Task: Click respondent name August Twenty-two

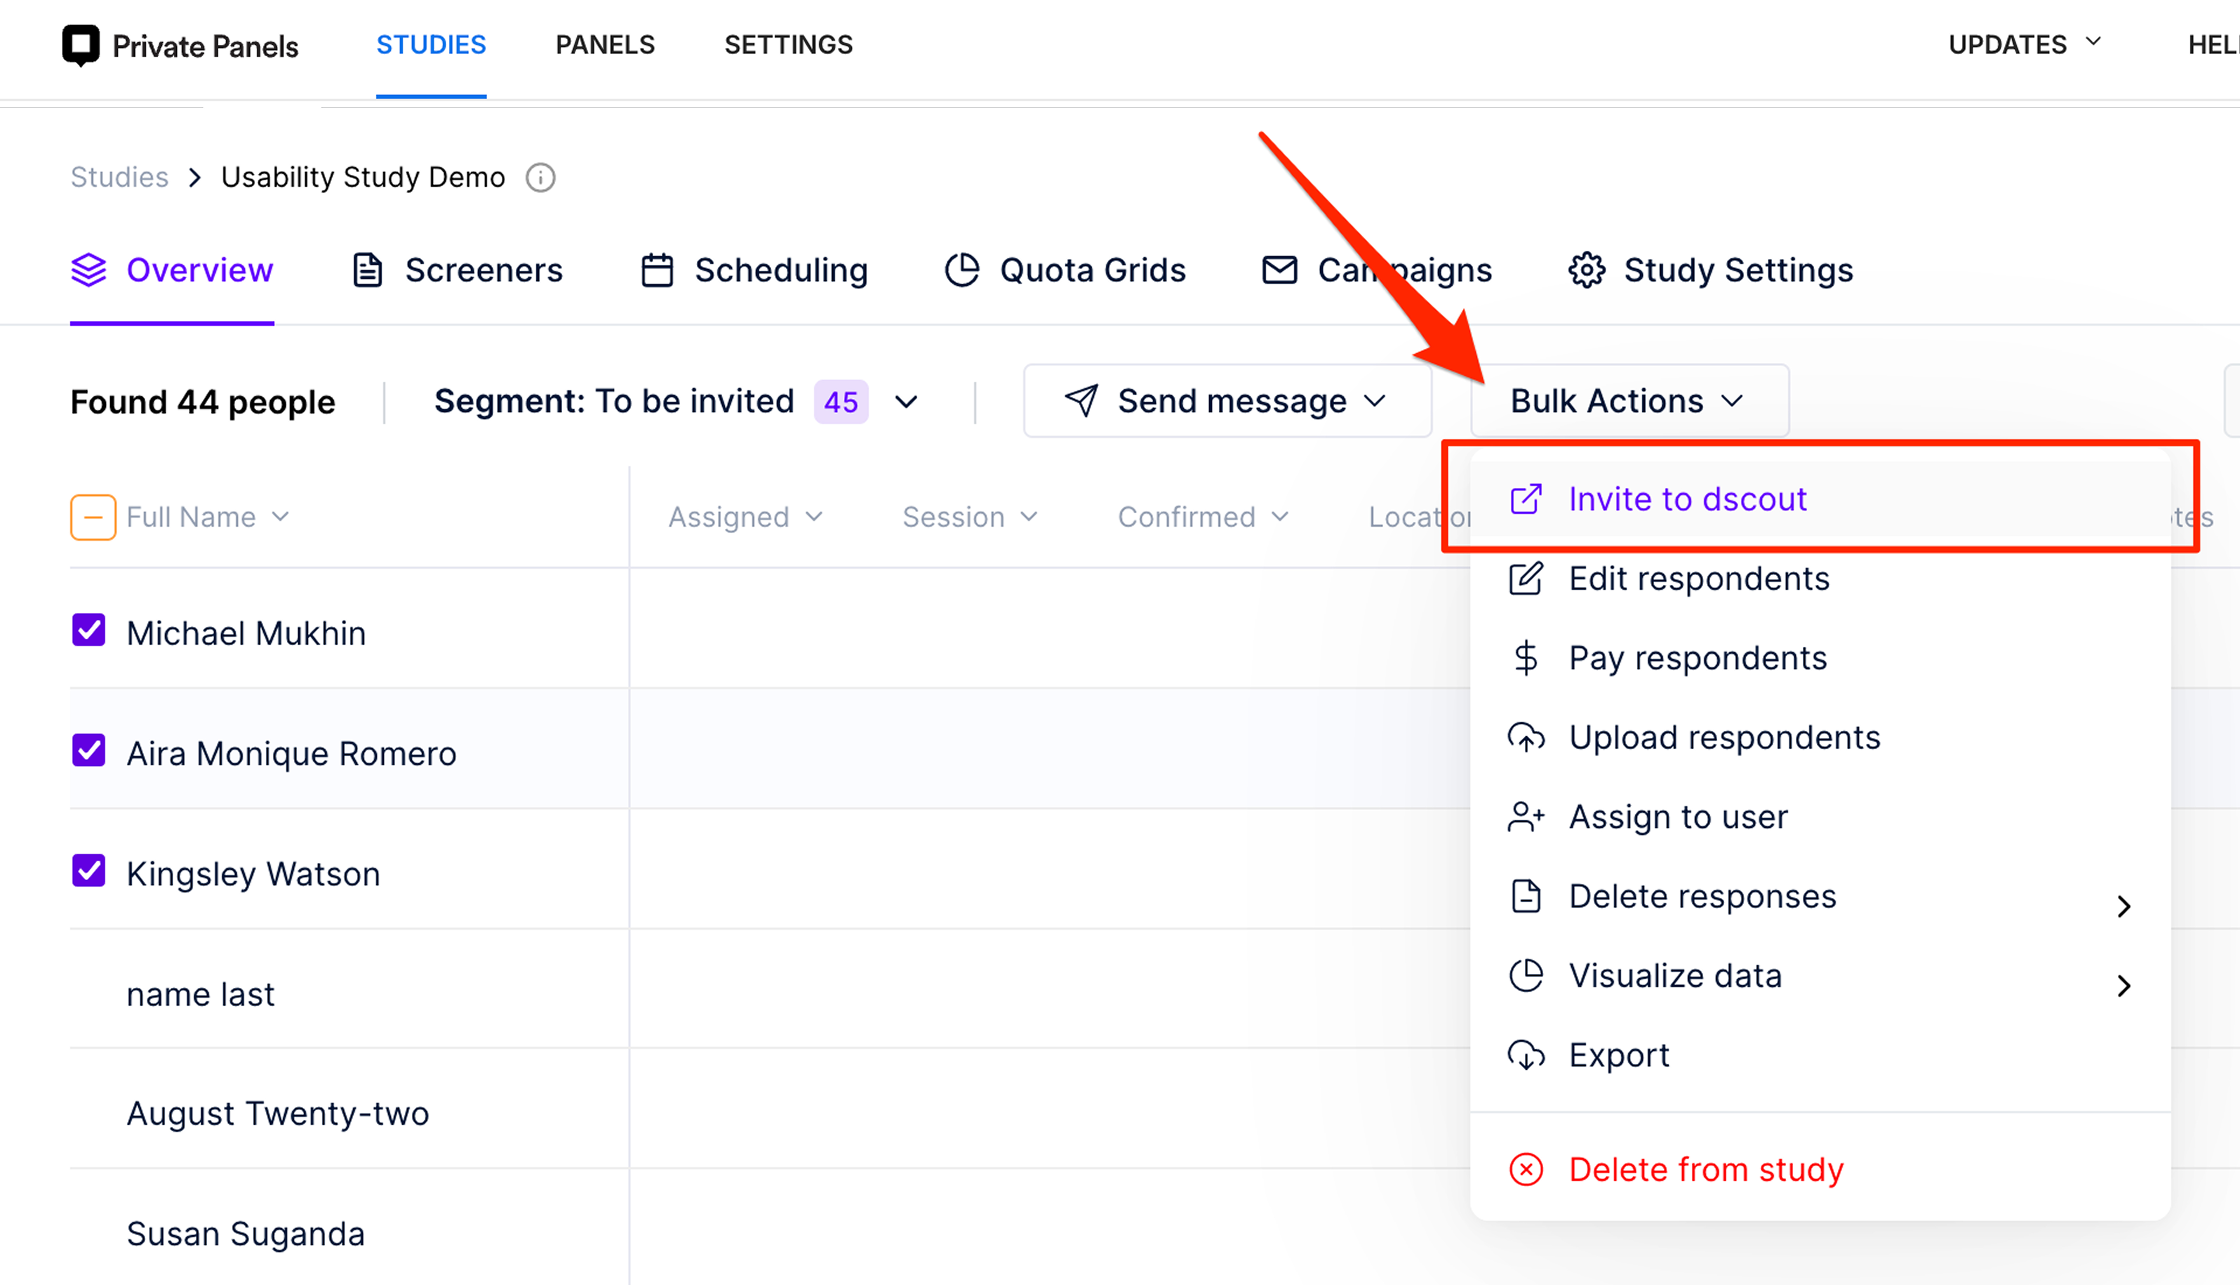Action: [278, 1114]
